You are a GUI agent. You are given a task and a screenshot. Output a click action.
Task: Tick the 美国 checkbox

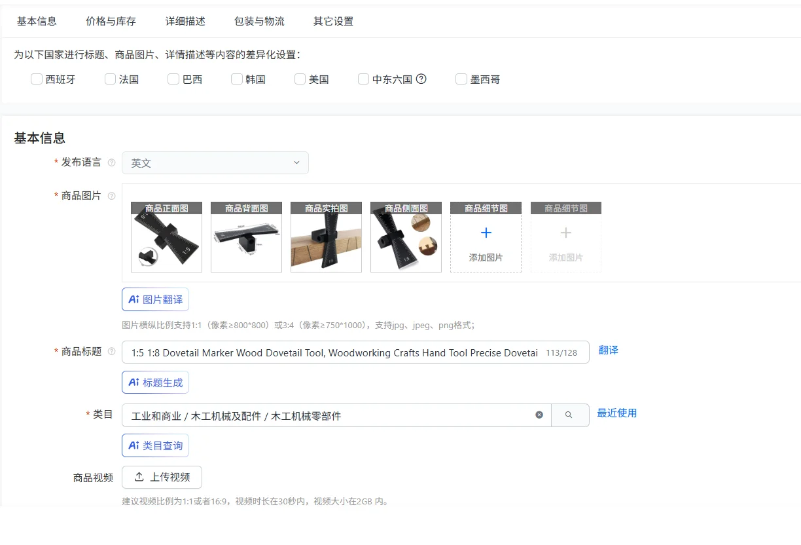coord(300,79)
